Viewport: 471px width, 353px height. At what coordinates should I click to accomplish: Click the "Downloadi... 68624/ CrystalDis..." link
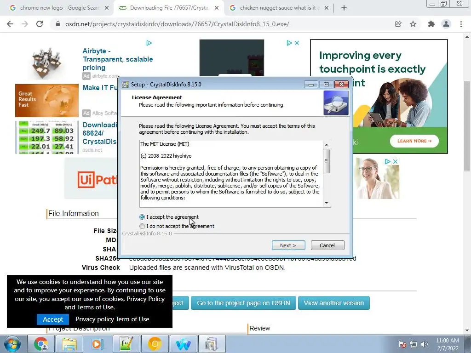click(100, 133)
